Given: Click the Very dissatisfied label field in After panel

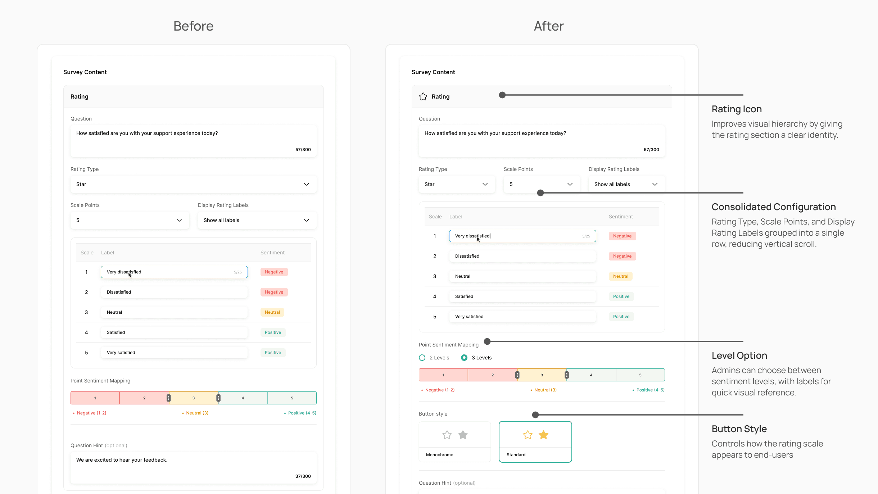Looking at the screenshot, I should pos(522,236).
